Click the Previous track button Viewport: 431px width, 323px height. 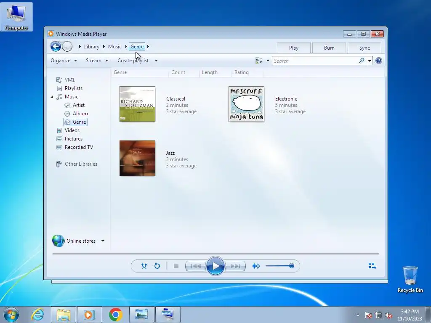196,266
